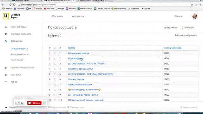The image size is (203, 114).
Task: Sort table by Число участников column
Action: click(172, 48)
